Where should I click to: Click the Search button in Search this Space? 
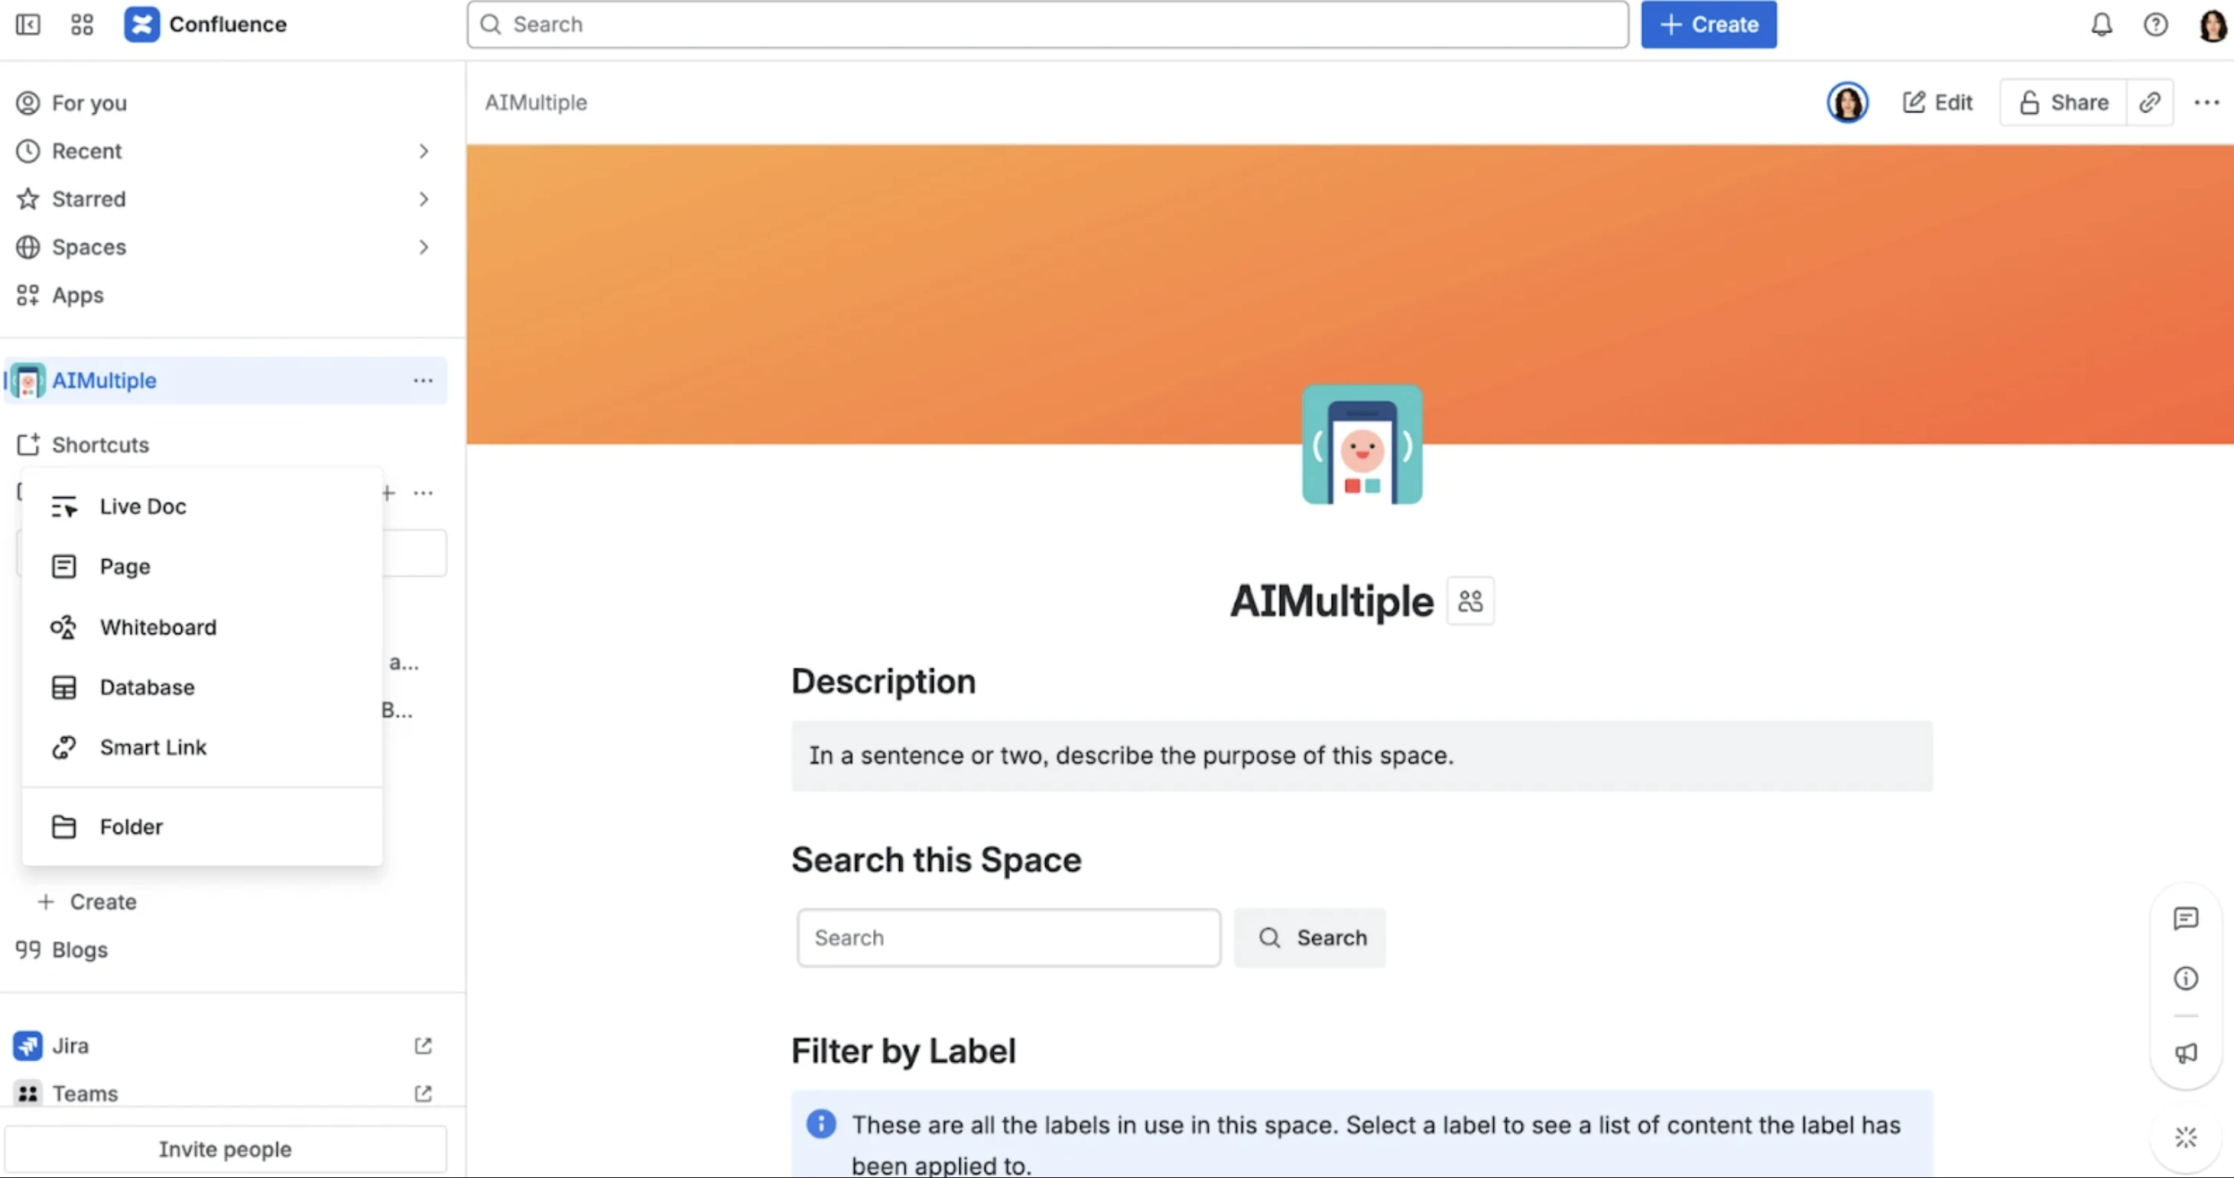coord(1310,938)
